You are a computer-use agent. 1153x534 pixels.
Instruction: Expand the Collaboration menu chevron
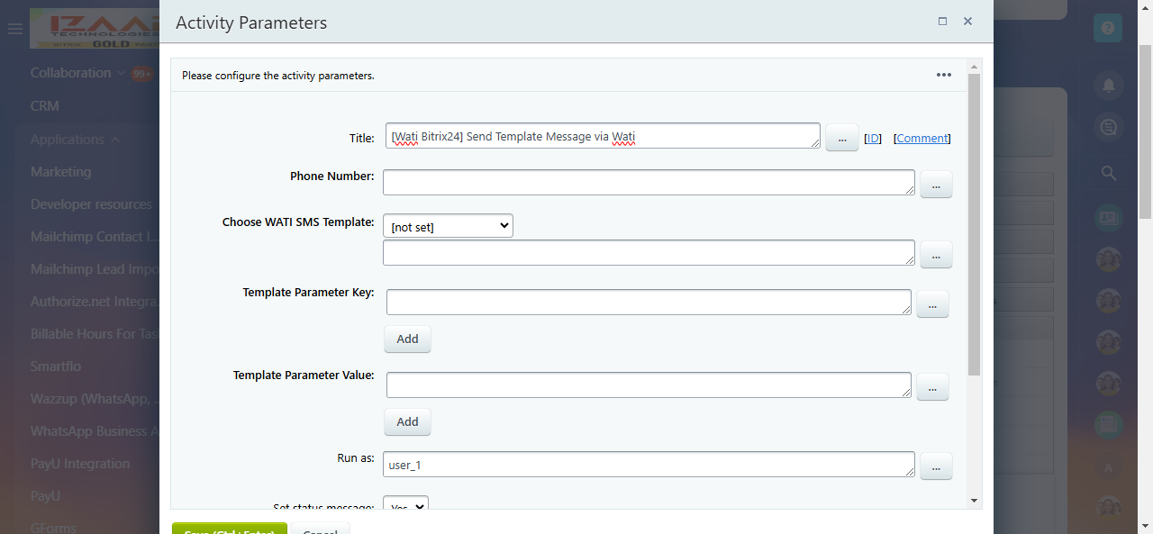[121, 73]
